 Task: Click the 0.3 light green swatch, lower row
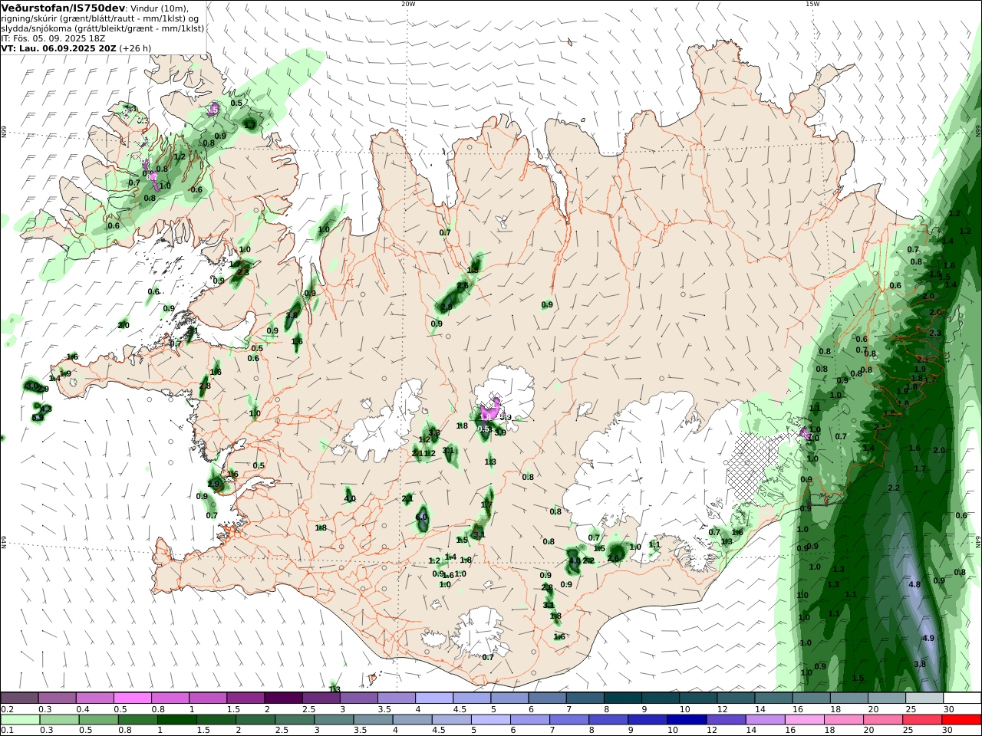pyautogui.click(x=59, y=720)
